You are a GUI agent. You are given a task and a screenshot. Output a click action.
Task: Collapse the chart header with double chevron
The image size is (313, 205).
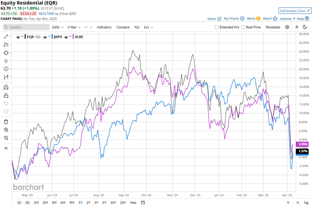[x=297, y=27]
